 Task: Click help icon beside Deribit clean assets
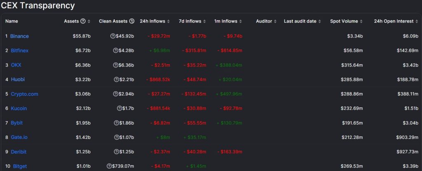116,152
